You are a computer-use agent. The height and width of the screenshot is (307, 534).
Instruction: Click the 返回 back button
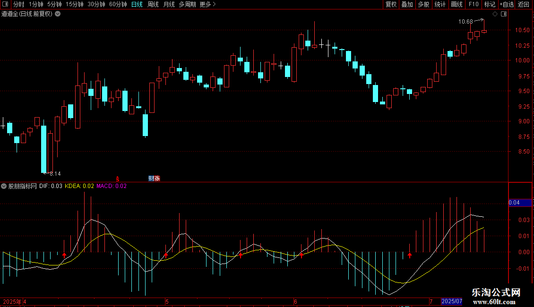[x=524, y=4]
